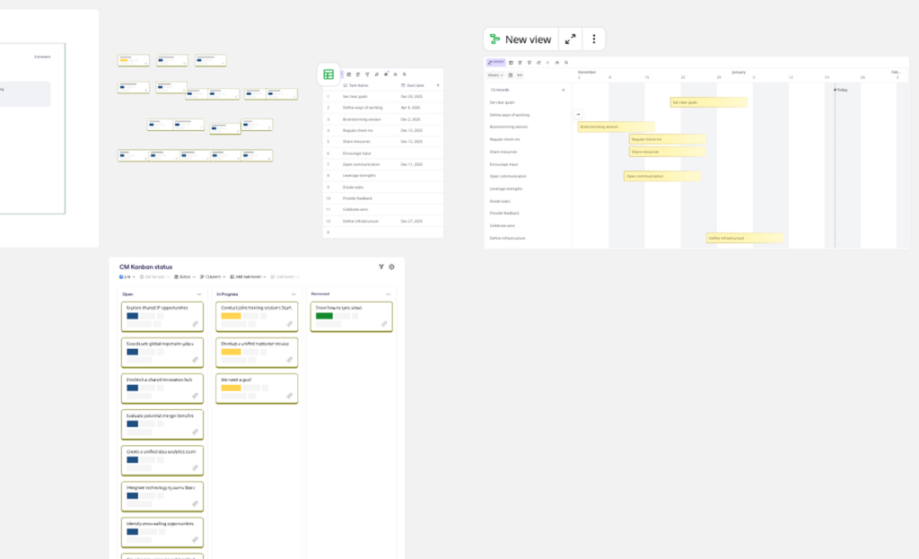Open the three-dot menu beside New view

click(594, 39)
